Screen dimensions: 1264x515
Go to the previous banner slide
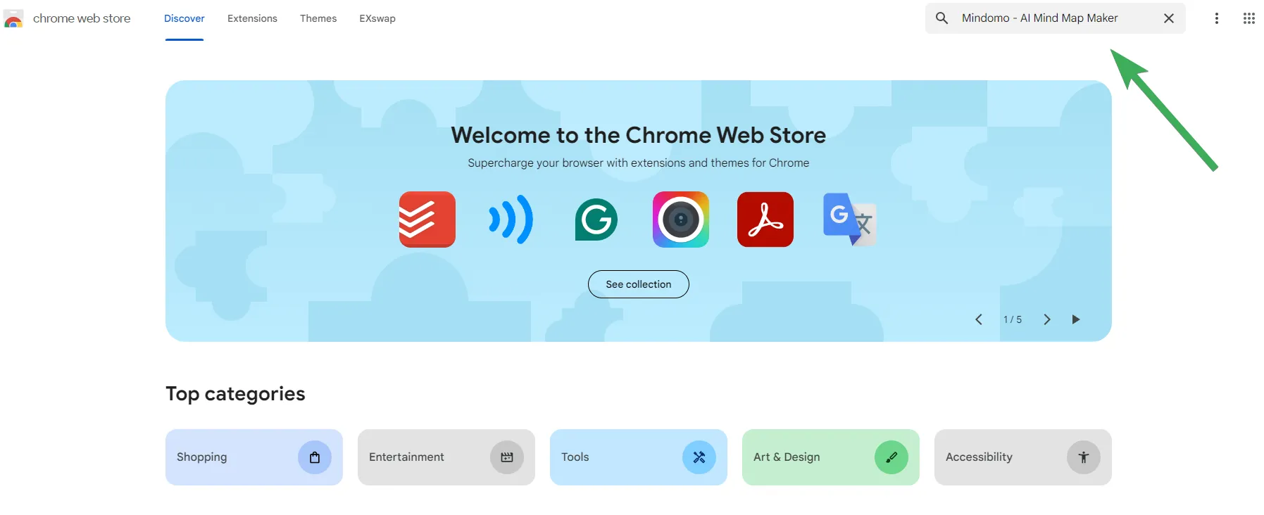click(x=979, y=319)
